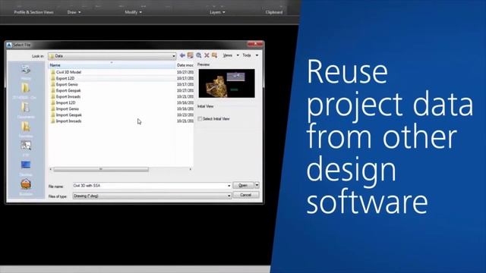Click the horizontal scrollbar in file list
486x273 pixels.
[x=101, y=169]
